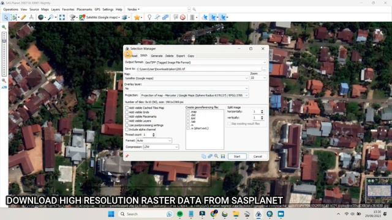
Task: Enable Add visible Layers checkbox
Action: pyautogui.click(x=127, y=121)
